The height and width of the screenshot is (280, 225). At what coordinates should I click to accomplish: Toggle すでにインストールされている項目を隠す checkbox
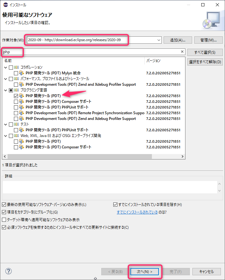pos(116,204)
